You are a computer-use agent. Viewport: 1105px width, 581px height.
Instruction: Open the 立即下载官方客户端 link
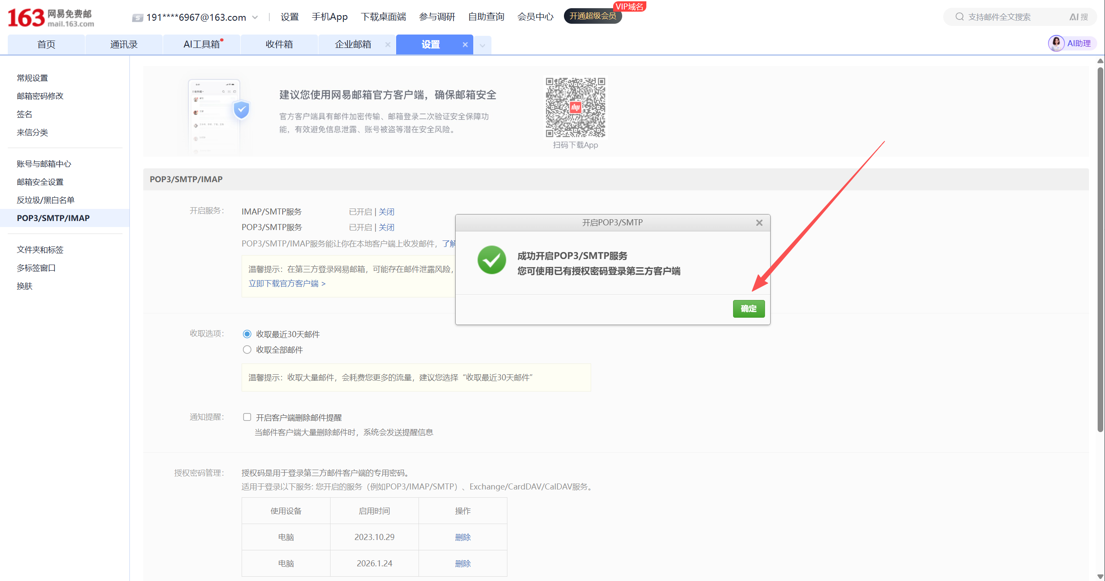(x=285, y=283)
